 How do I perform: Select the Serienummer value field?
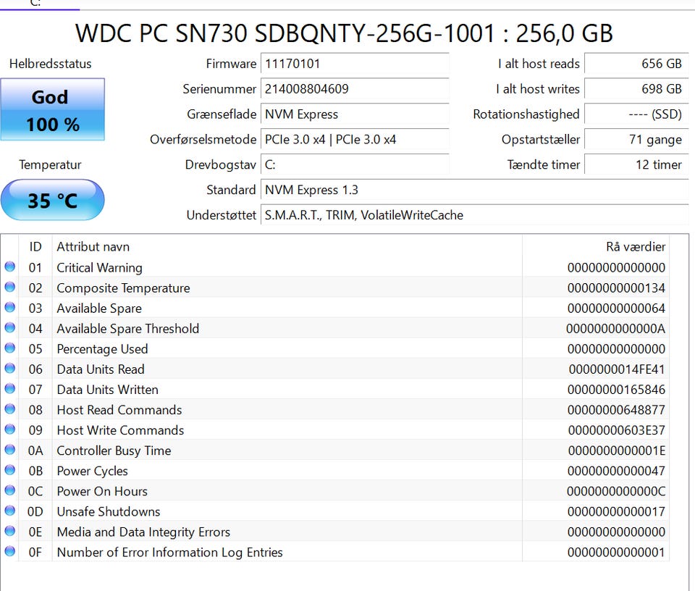click(x=355, y=89)
